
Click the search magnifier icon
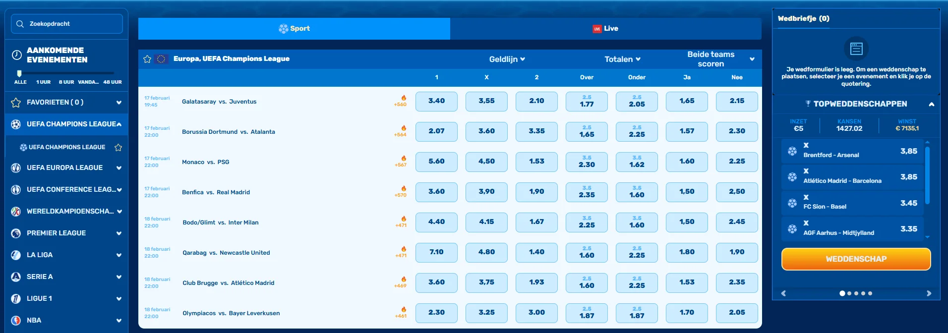pyautogui.click(x=20, y=24)
